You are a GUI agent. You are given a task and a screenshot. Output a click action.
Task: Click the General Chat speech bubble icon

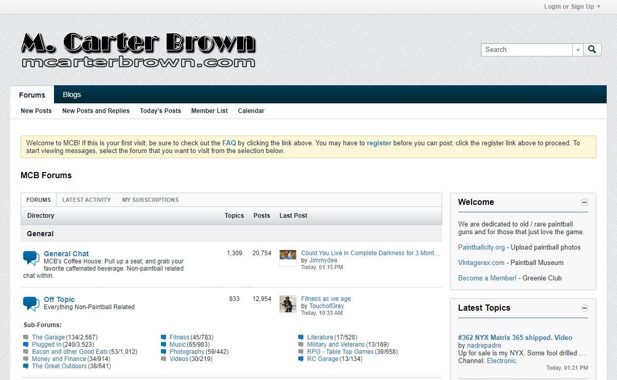(31, 258)
